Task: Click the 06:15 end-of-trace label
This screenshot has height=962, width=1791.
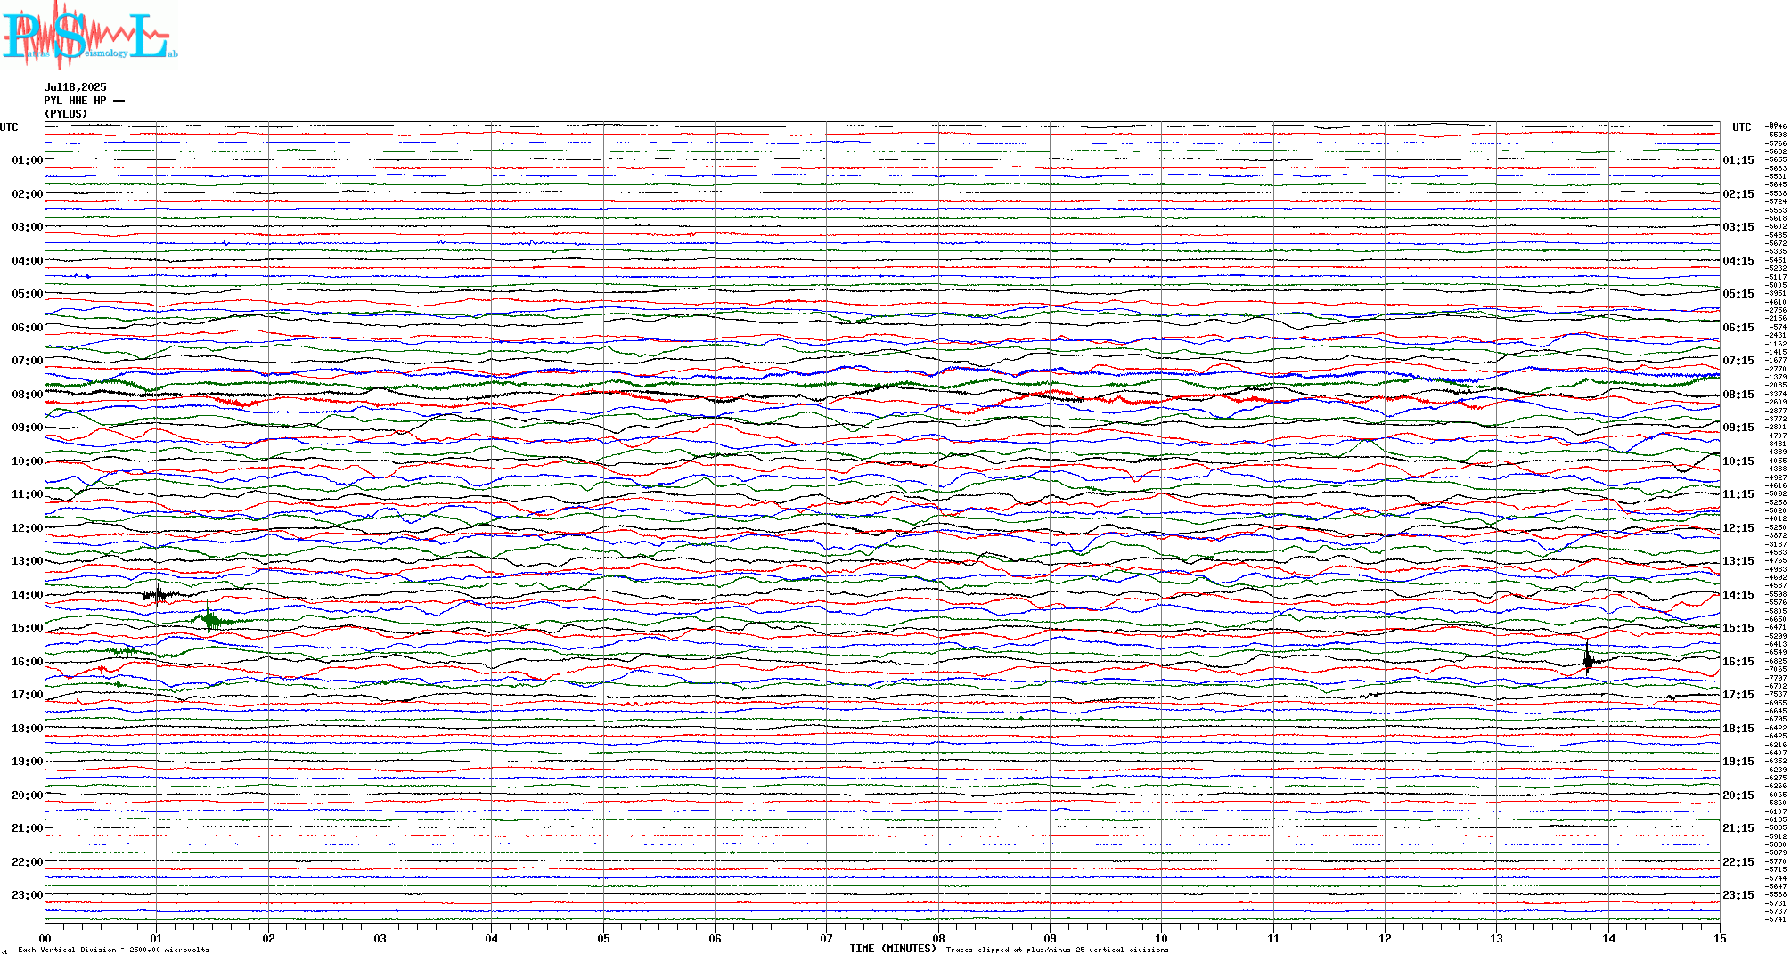Action: tap(1738, 328)
